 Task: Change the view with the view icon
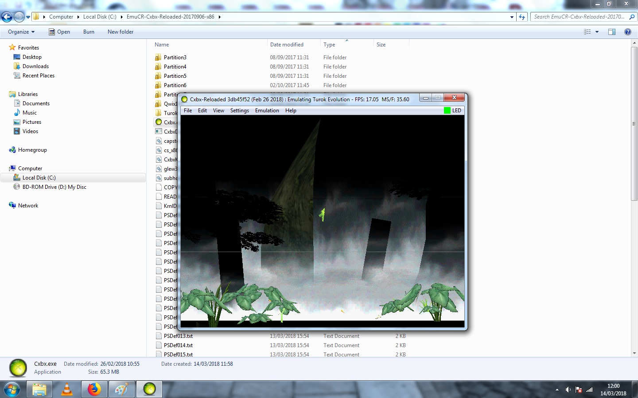pos(587,32)
